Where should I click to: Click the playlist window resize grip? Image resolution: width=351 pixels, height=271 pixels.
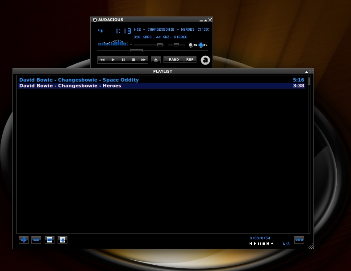point(311,246)
